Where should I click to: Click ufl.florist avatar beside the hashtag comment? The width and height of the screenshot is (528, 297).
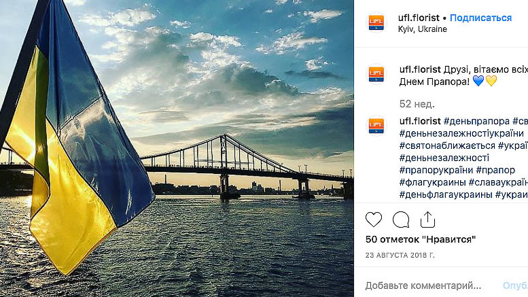376,126
